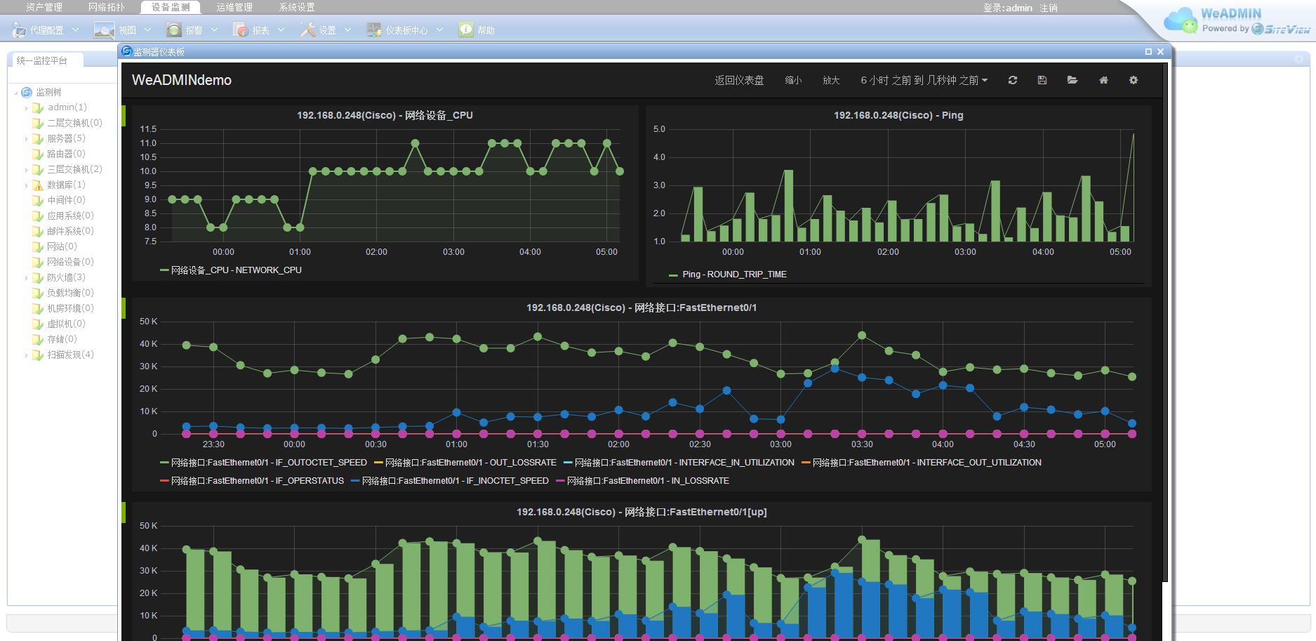Click the folder icon beside 三层交换机(2)
Image resolution: width=1316 pixels, height=641 pixels.
tap(38, 169)
